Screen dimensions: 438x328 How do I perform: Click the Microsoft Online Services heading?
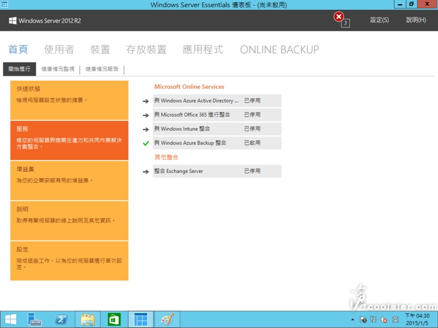click(x=189, y=87)
